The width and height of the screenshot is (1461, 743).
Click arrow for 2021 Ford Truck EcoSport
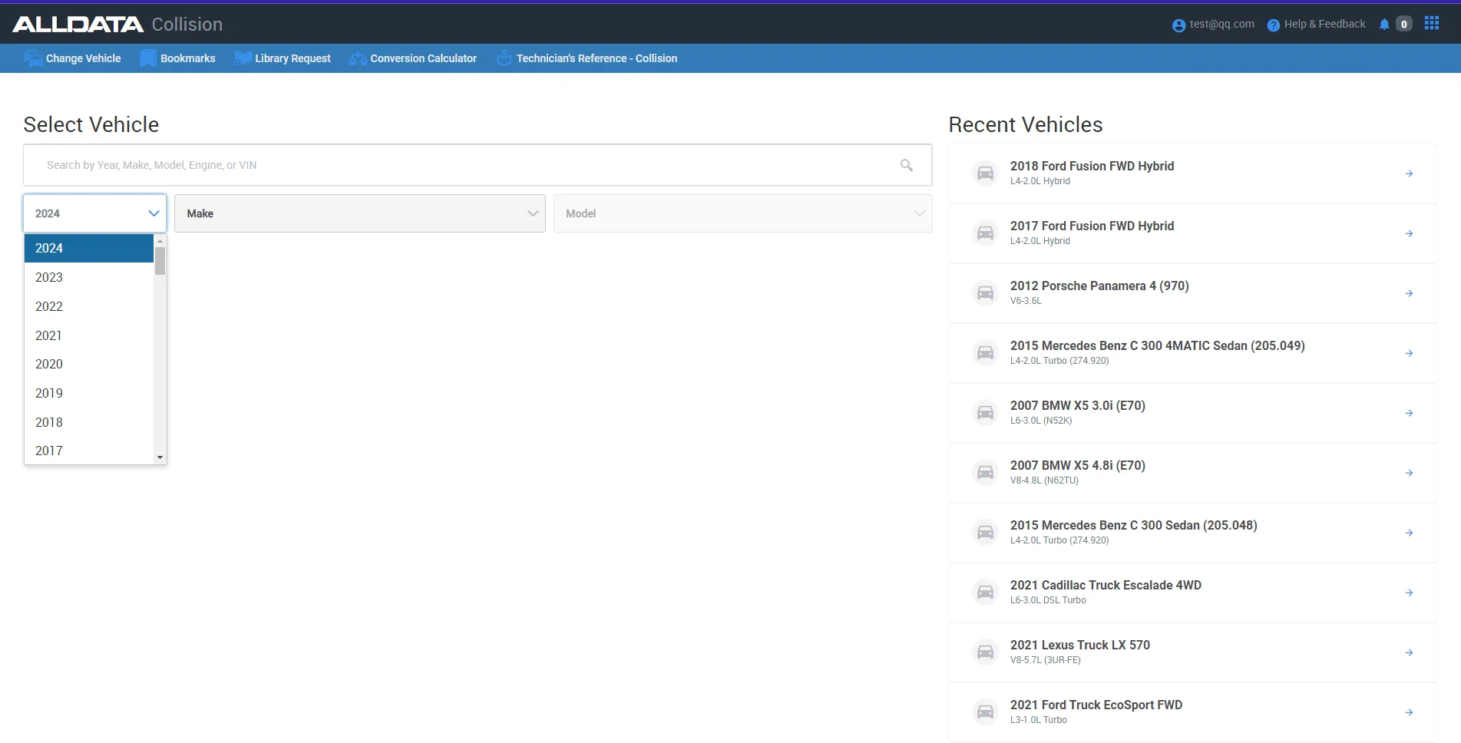1409,712
